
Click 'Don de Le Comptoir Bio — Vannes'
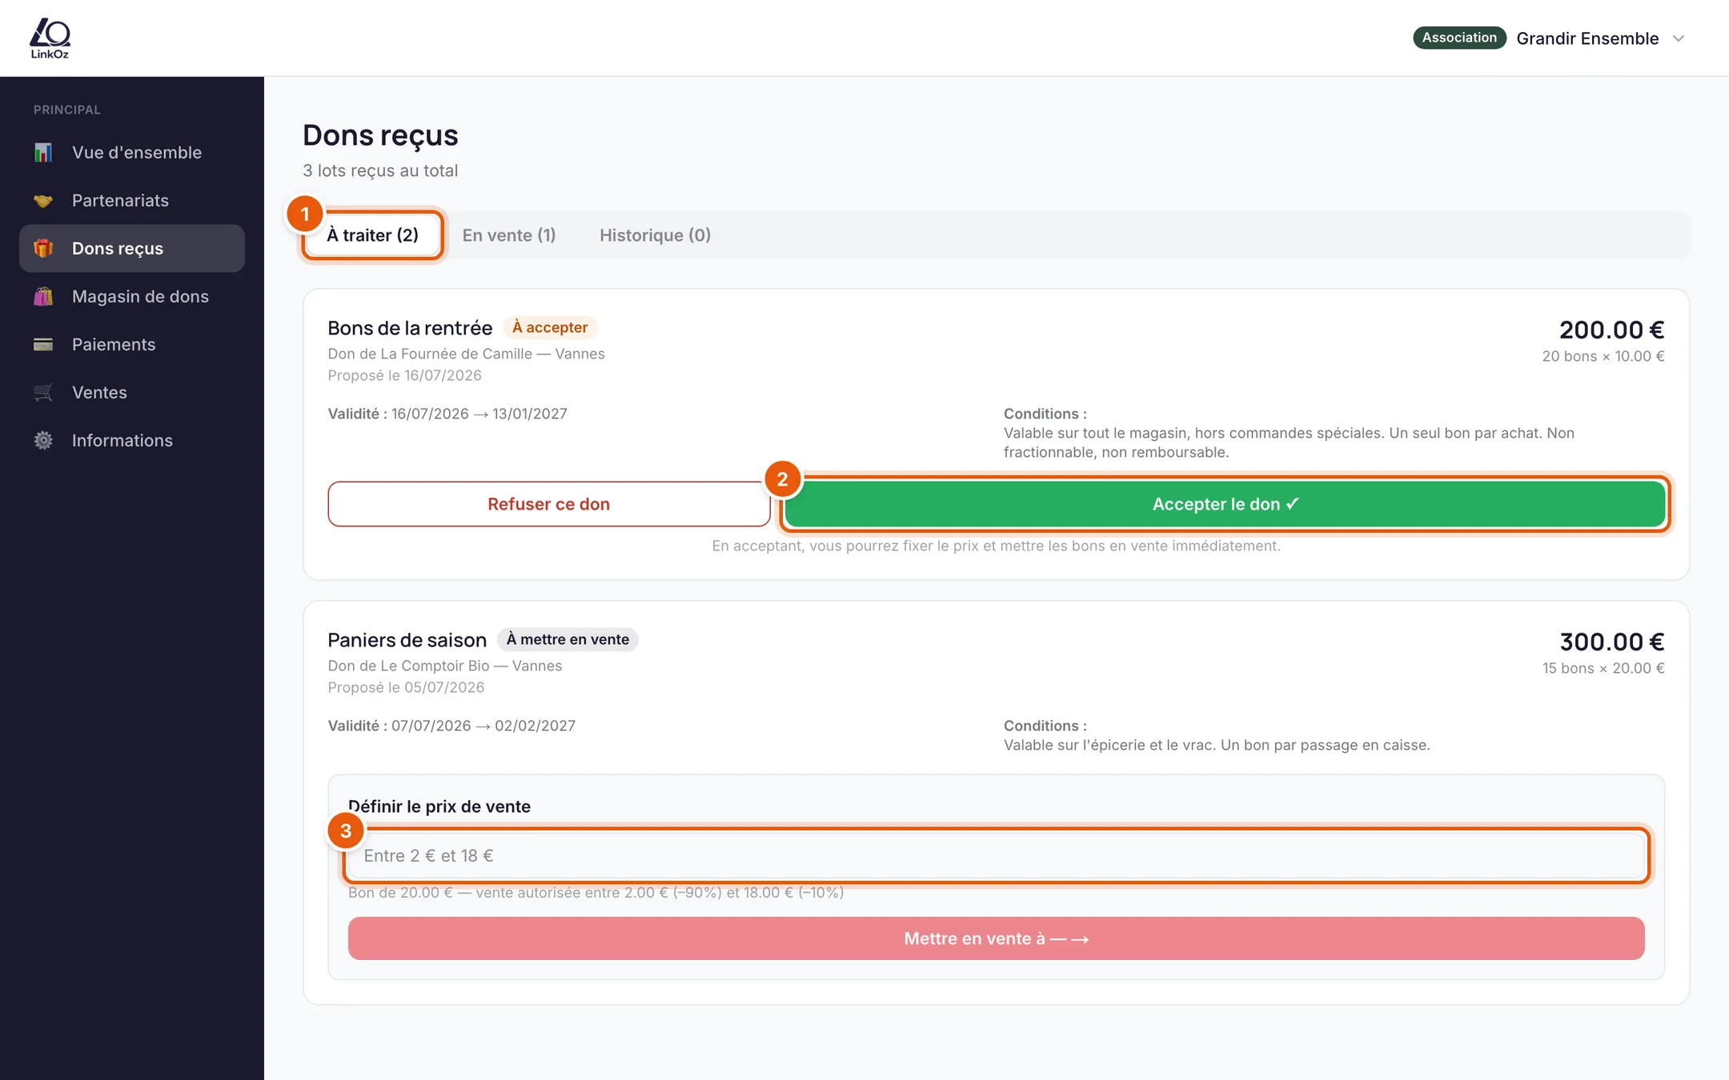click(x=444, y=666)
